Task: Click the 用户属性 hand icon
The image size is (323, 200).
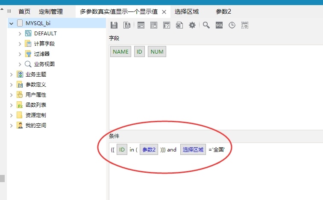Action: pos(20,94)
